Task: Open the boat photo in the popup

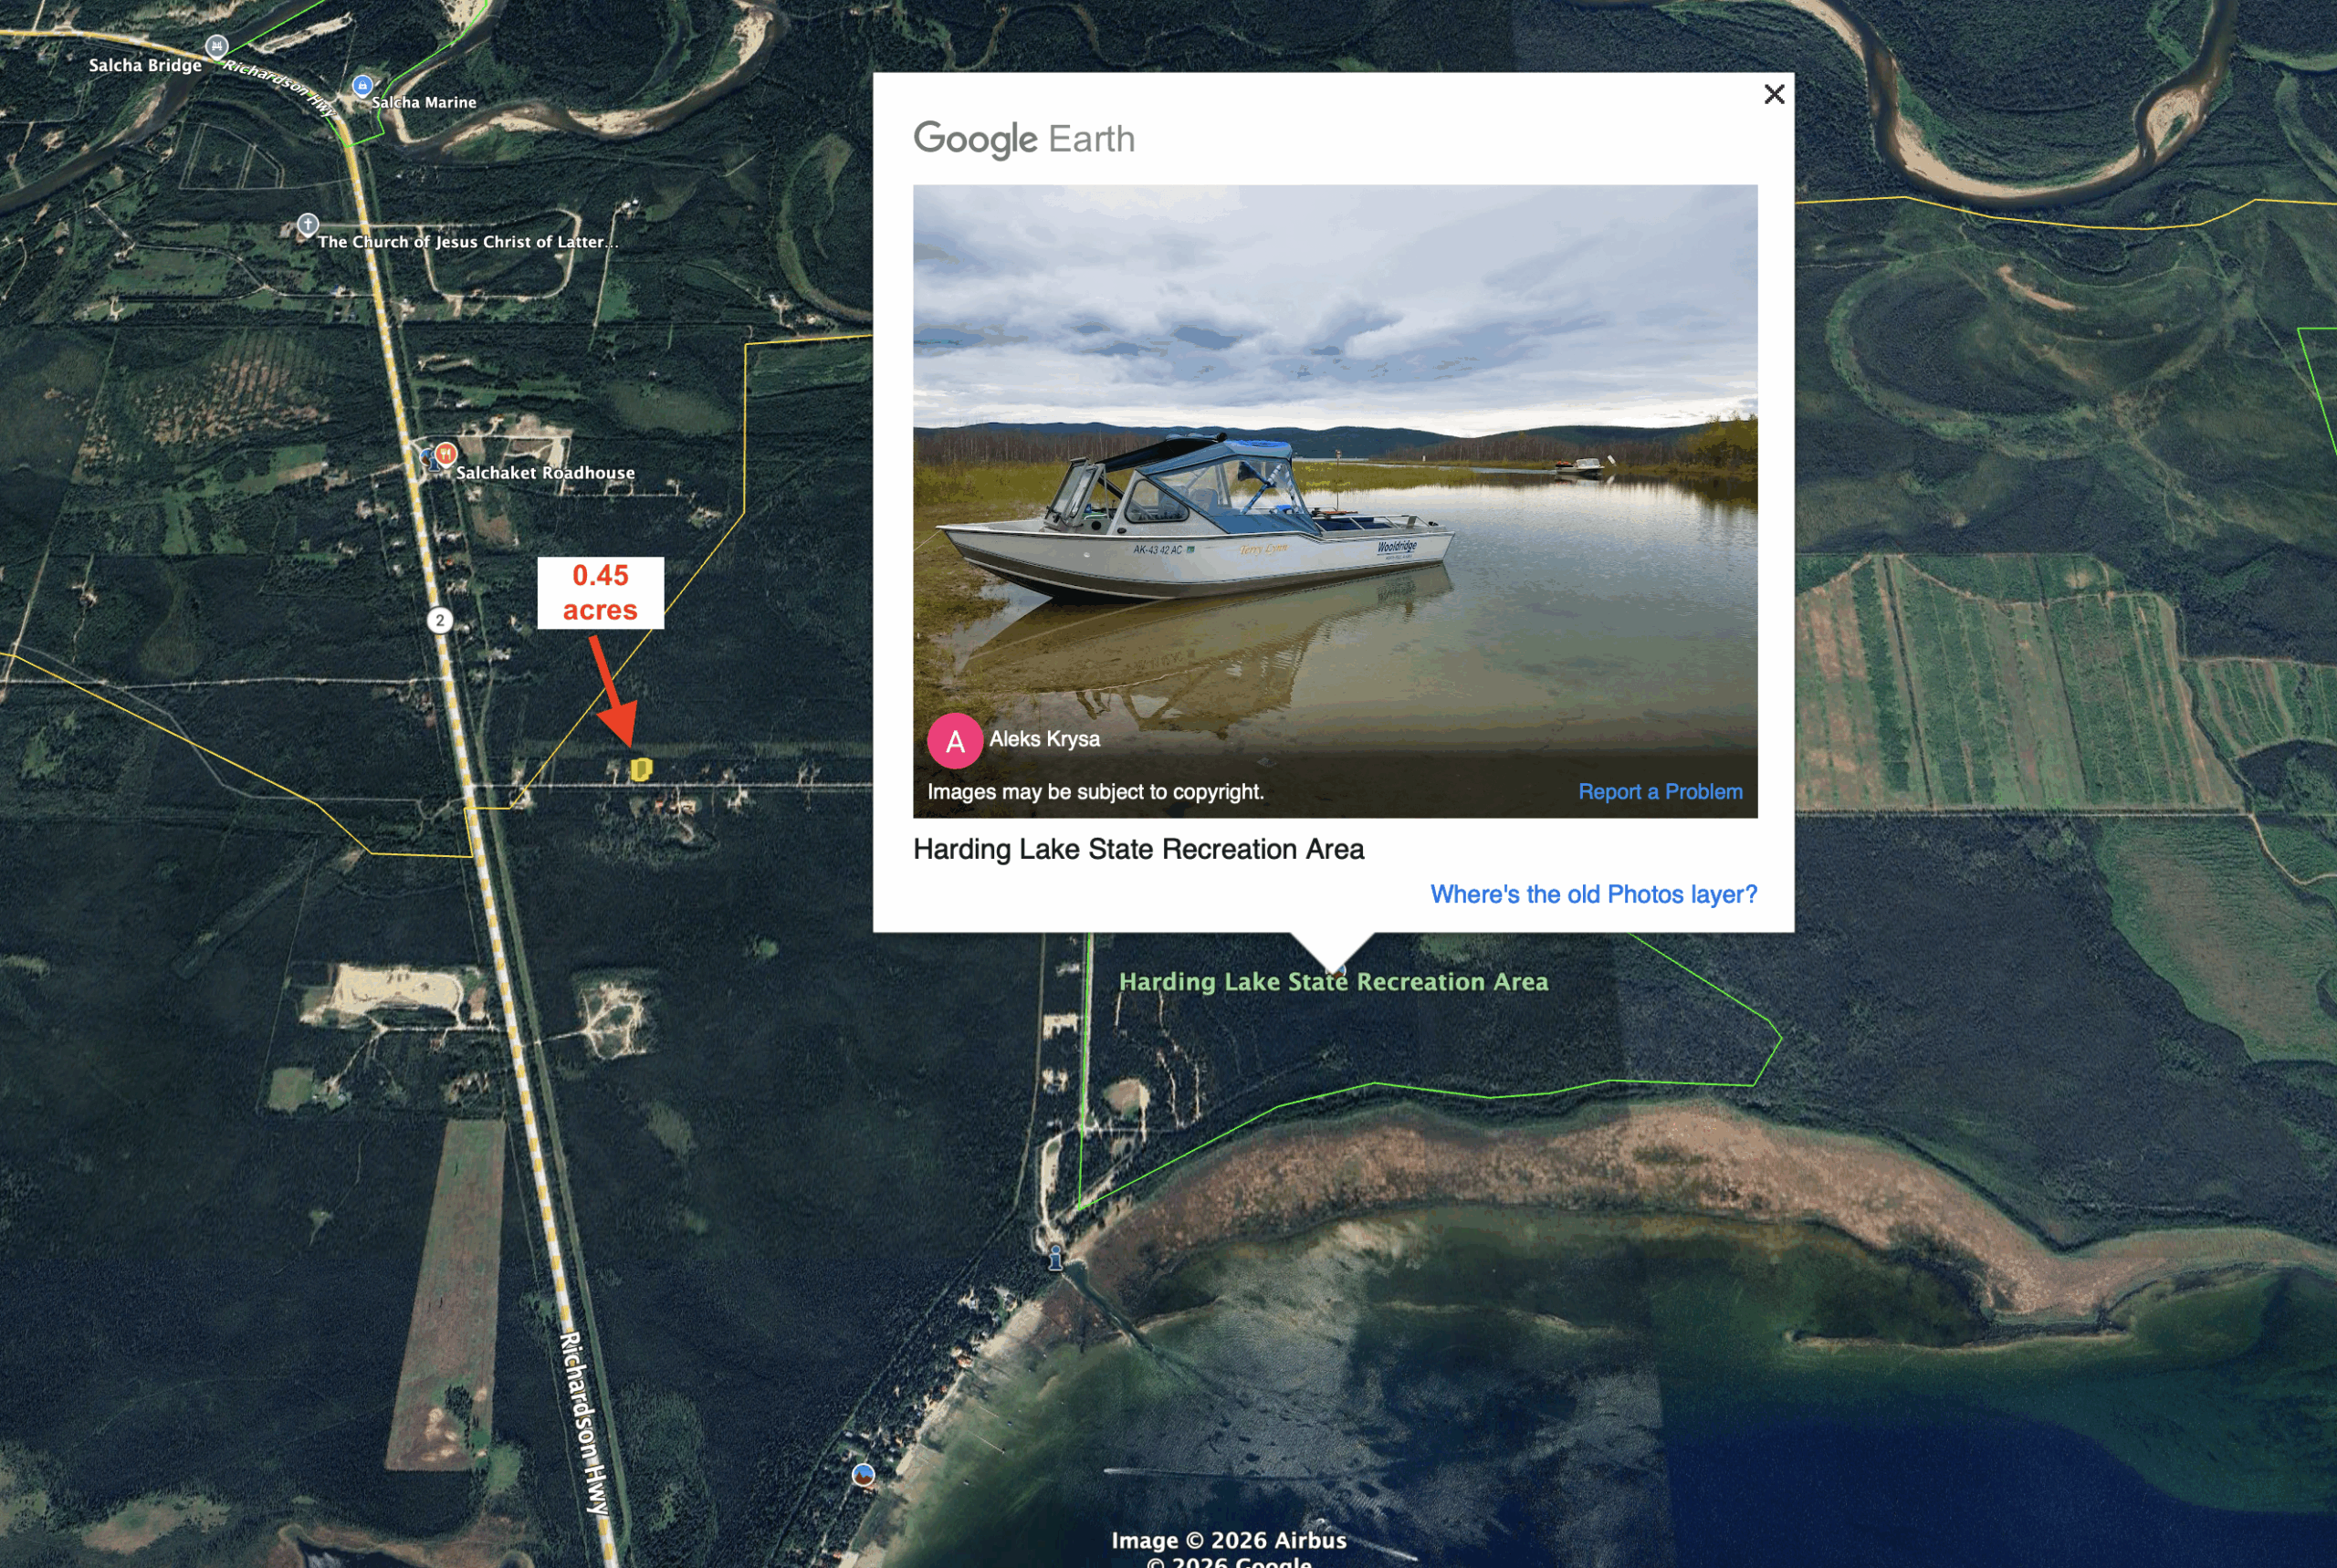Action: [x=1335, y=500]
